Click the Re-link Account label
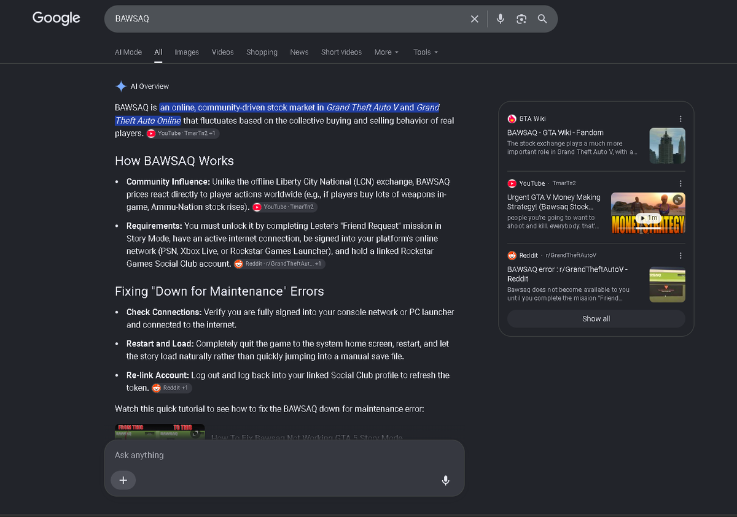 click(158, 375)
